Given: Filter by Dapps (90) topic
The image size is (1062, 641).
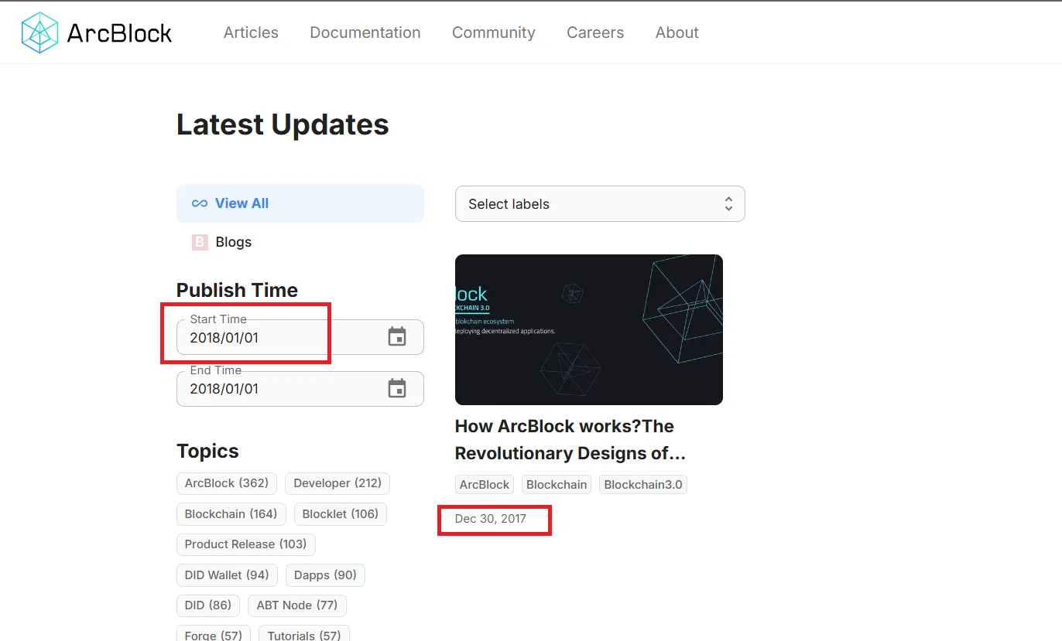Looking at the screenshot, I should [326, 575].
